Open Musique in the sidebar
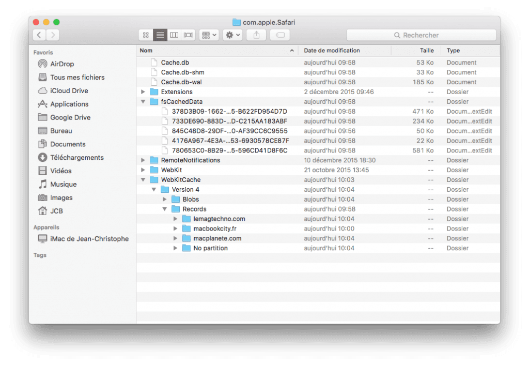 click(57, 185)
